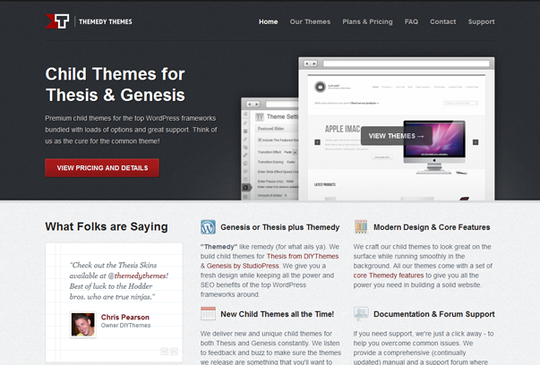This screenshot has width=540, height=365.
Task: Click the iMac product image in the mockup
Action: tap(434, 148)
